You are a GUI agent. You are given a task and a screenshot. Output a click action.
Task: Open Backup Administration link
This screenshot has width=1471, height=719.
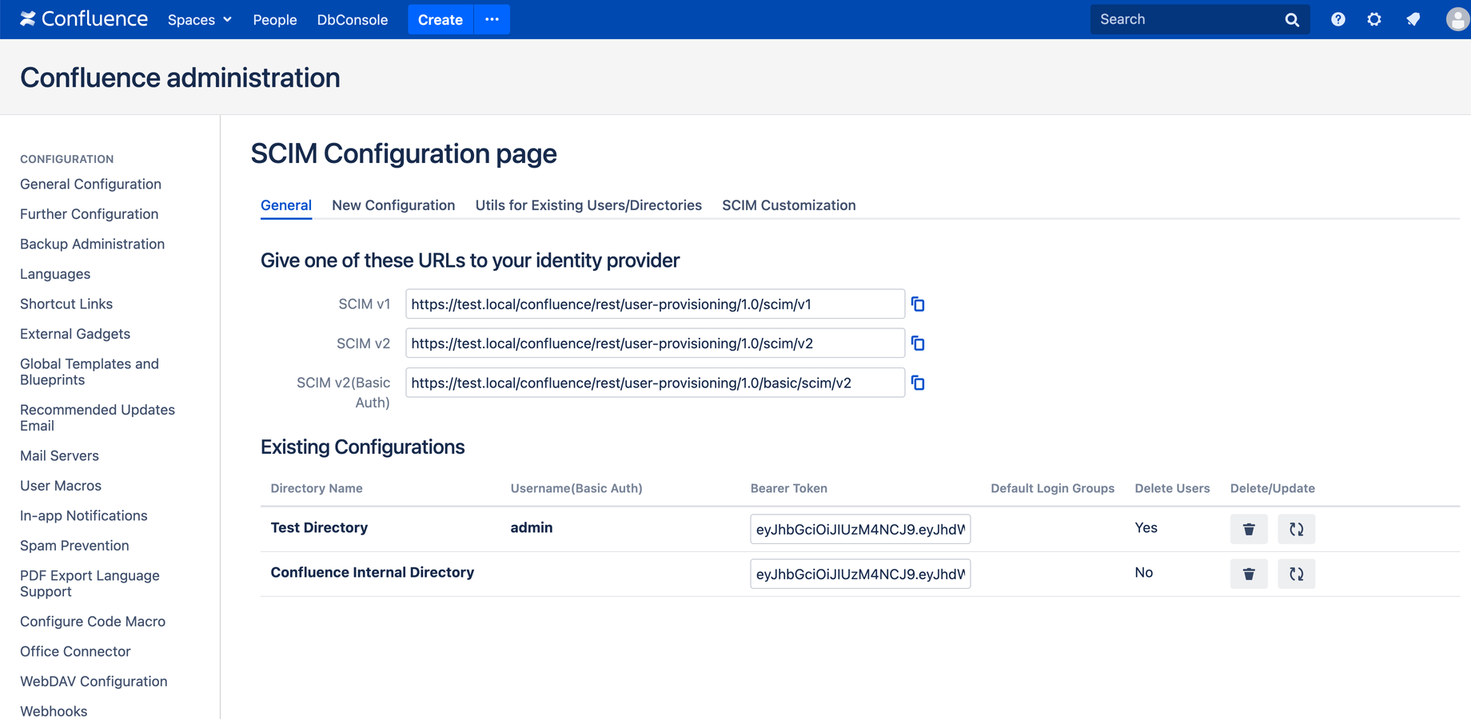92,244
